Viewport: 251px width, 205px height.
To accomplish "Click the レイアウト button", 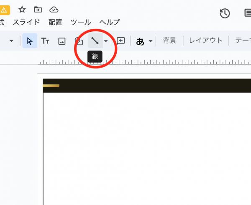I will coord(205,41).
